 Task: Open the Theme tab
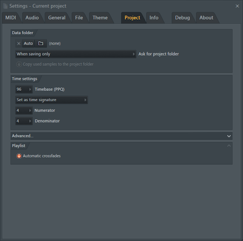click(100, 18)
